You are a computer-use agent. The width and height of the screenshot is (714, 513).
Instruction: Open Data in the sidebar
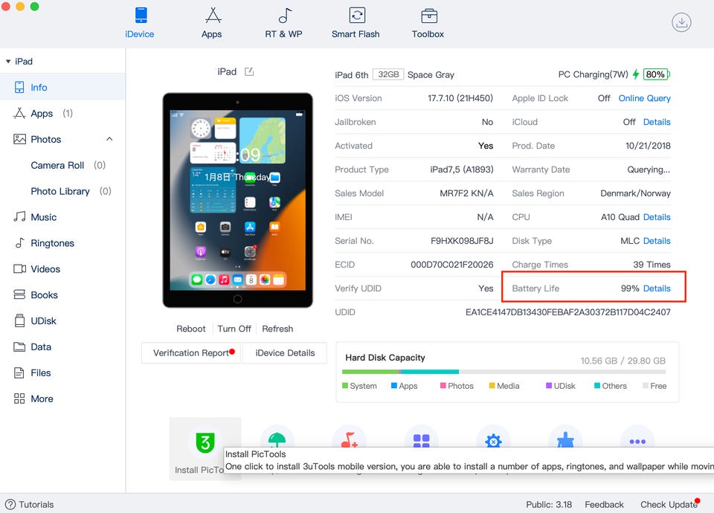pos(62,347)
